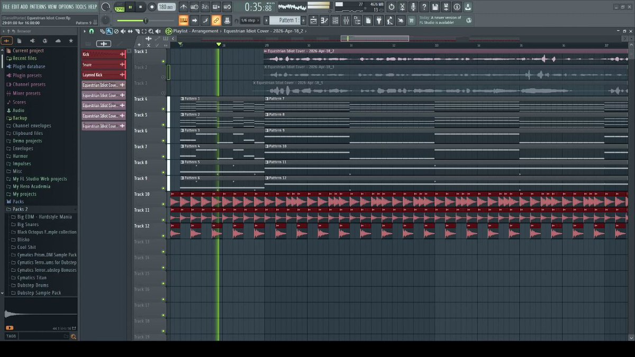The image size is (635, 357).
Task: Open the 1/6 step snap dropdown
Action: (250, 21)
